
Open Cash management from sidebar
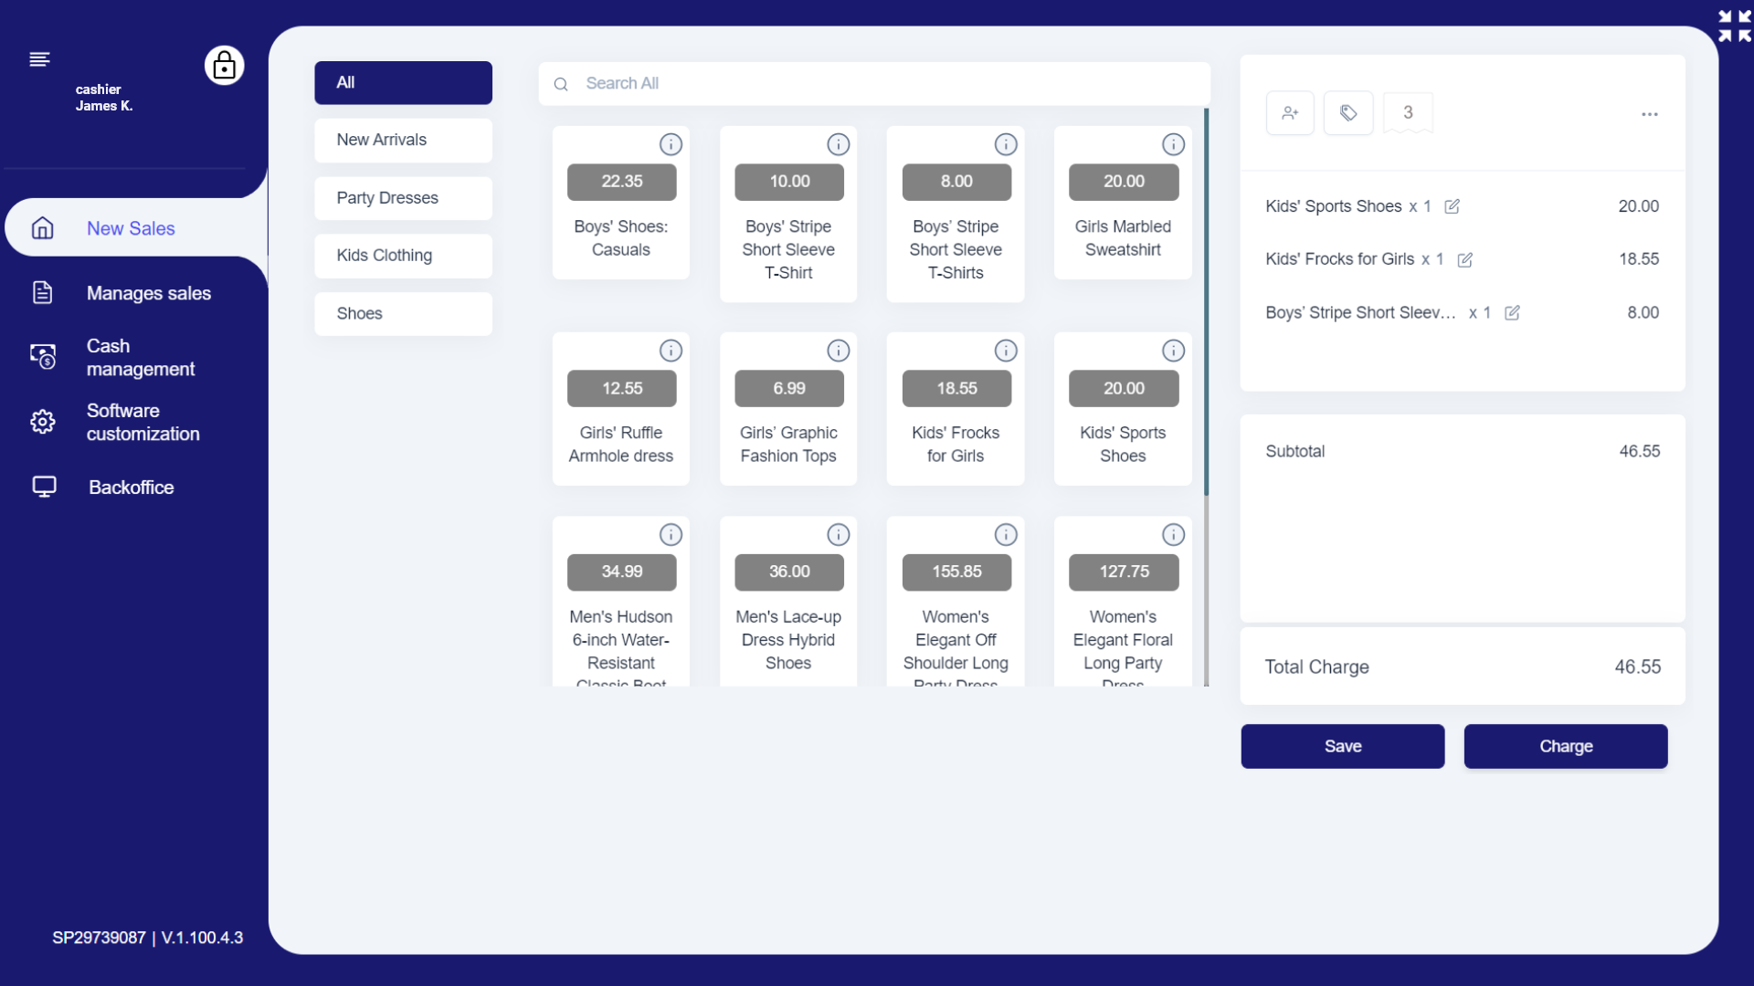140,357
